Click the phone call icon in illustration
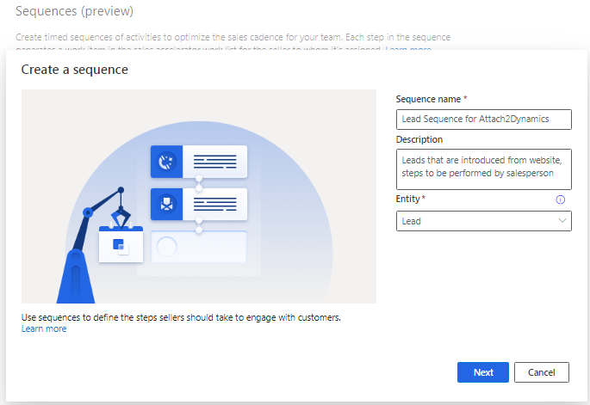This screenshot has width=590, height=405. point(166,162)
